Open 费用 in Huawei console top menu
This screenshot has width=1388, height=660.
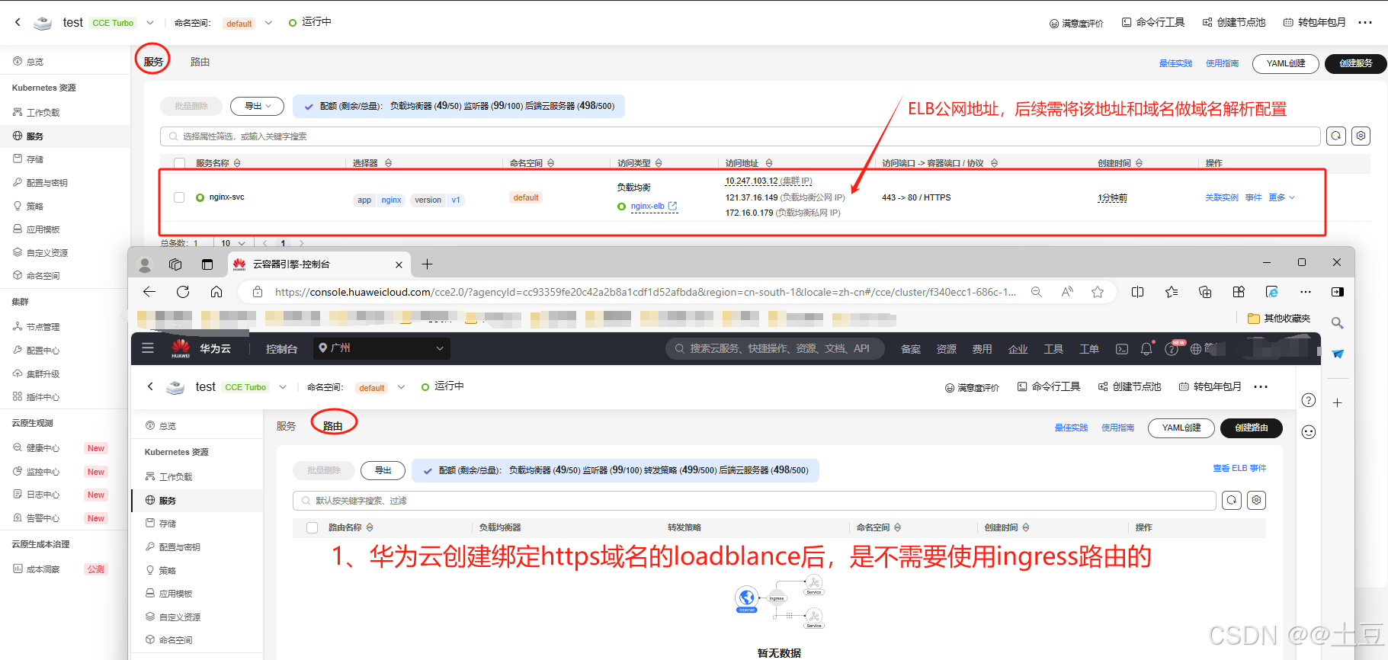pyautogui.click(x=982, y=349)
